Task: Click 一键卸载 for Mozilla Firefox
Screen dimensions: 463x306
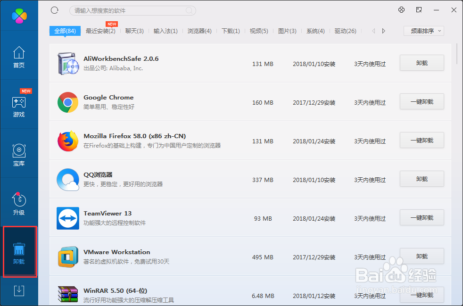Action: click(x=422, y=141)
